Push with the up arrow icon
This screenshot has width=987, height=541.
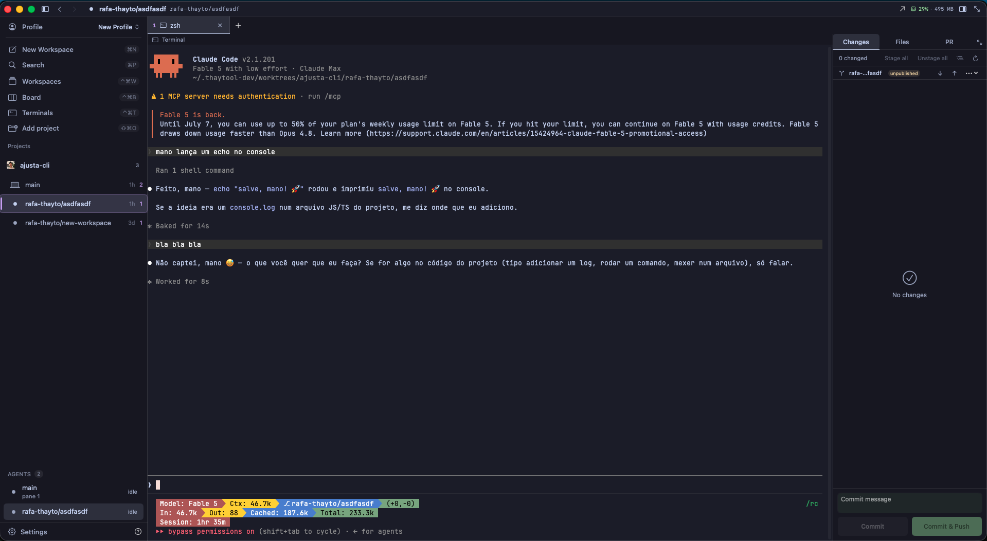pyautogui.click(x=954, y=73)
